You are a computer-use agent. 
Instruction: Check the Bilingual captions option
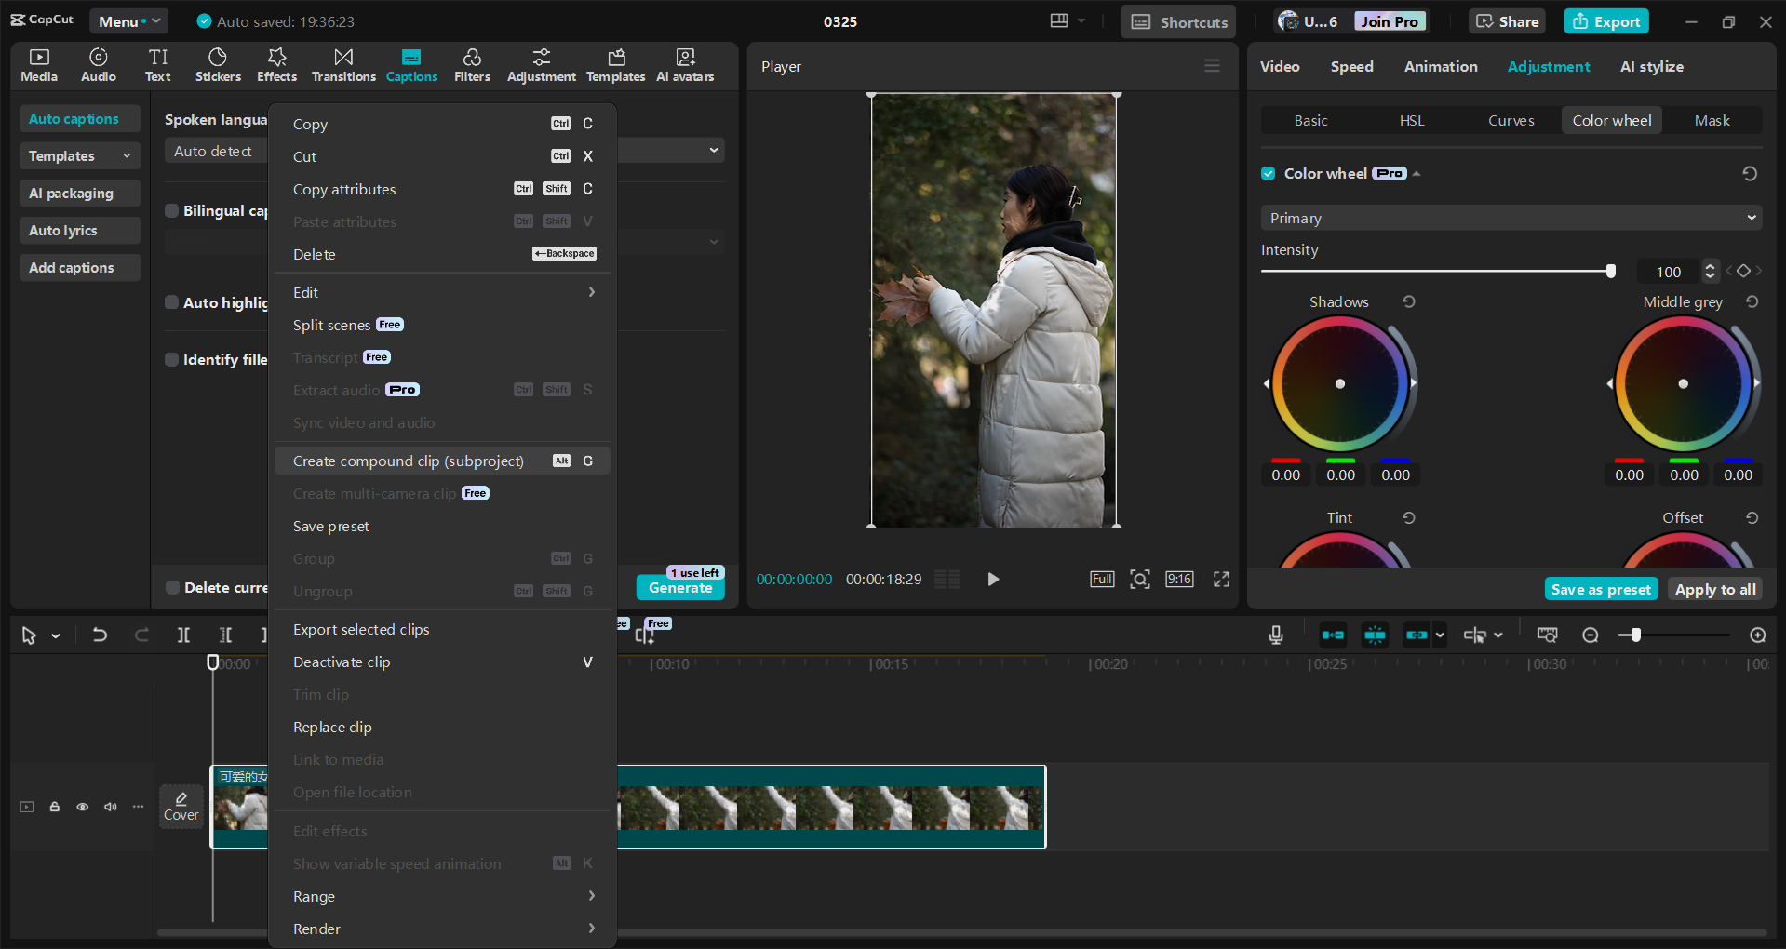tap(171, 210)
